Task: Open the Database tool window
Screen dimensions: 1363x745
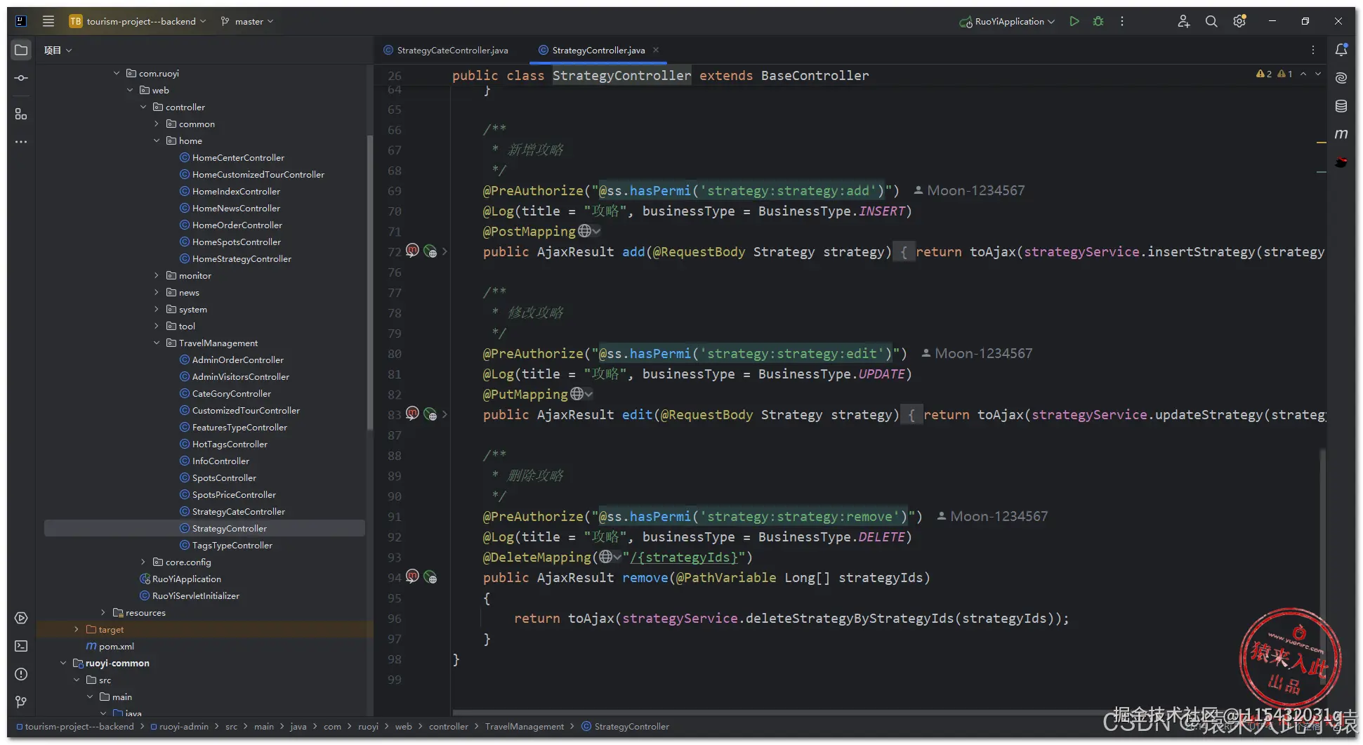Action: coord(1341,106)
